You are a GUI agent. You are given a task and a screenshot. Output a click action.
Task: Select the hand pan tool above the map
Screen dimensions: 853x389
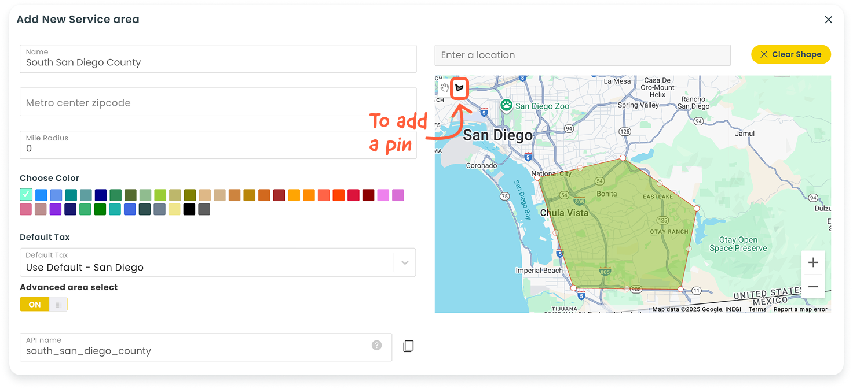(x=444, y=88)
